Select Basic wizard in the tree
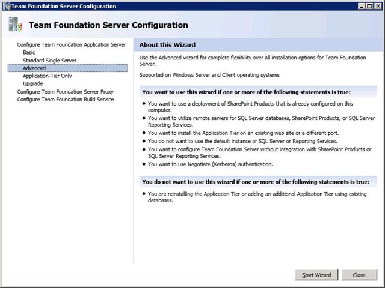Image resolution: width=385 pixels, height=288 pixels. 29,52
